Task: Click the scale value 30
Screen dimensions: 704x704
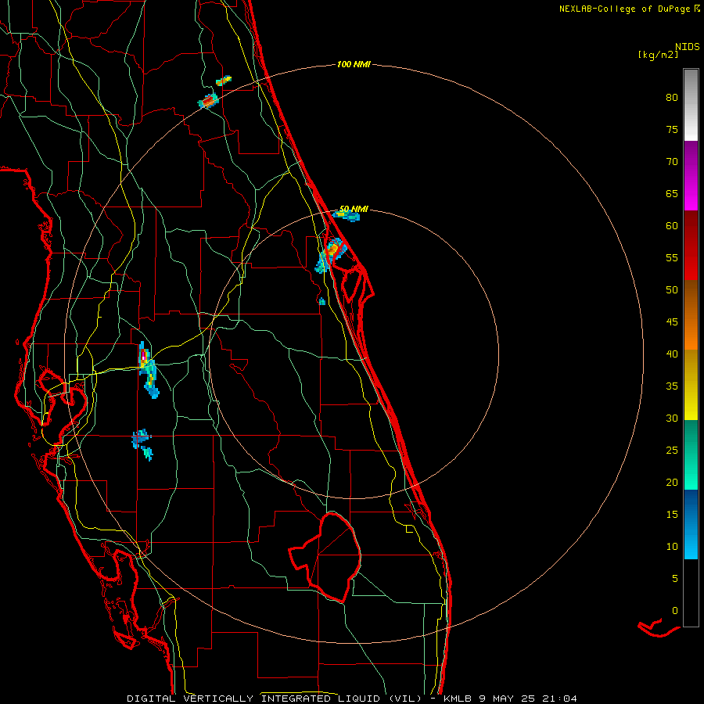Action: [672, 418]
